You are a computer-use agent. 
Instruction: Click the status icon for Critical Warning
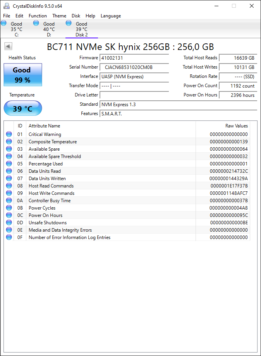pos(9,134)
